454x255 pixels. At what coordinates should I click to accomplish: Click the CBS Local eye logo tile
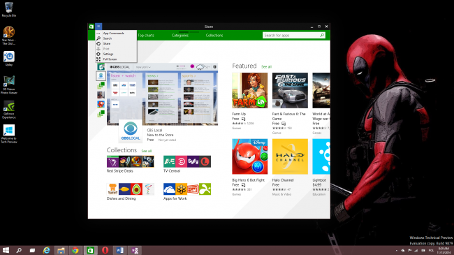click(x=131, y=131)
